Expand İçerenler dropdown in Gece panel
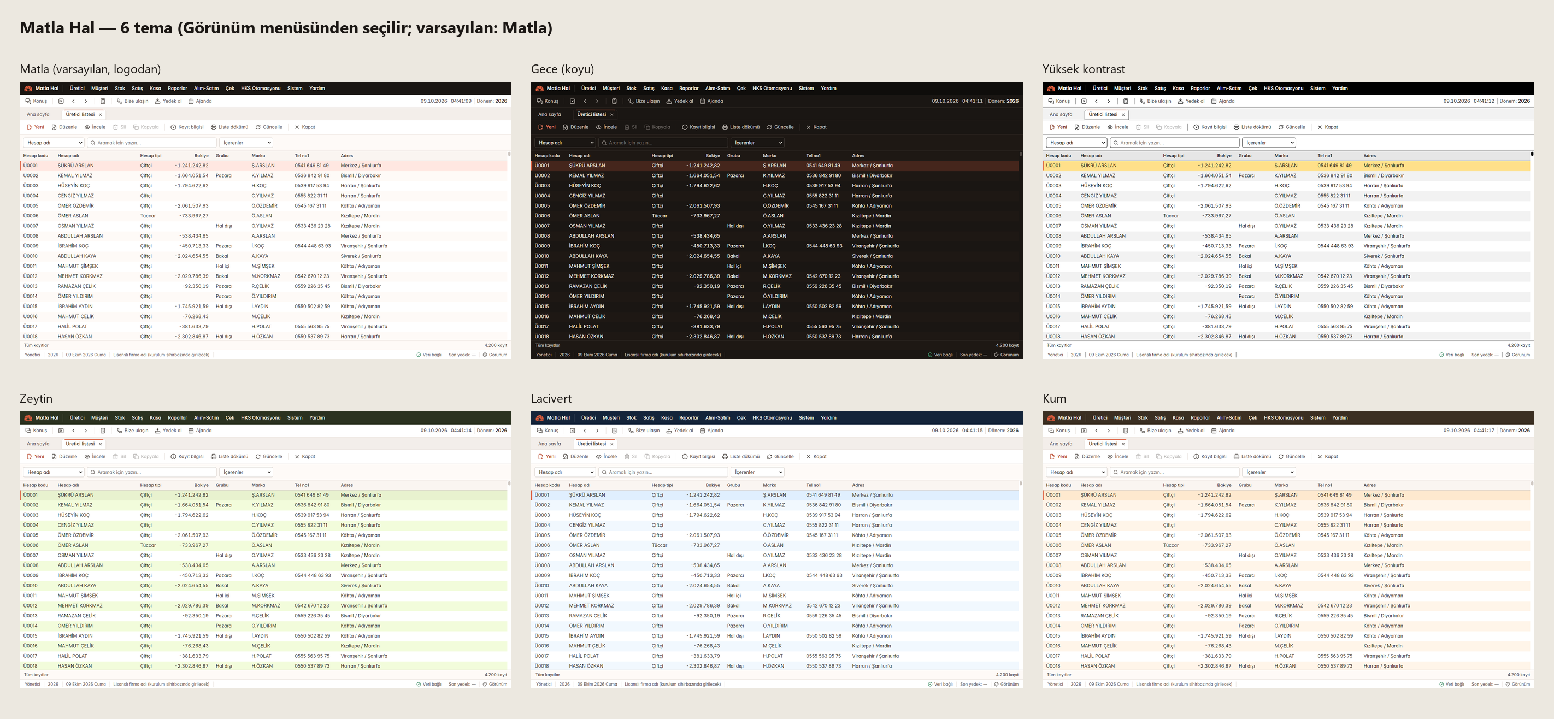The width and height of the screenshot is (1554, 719). point(758,143)
